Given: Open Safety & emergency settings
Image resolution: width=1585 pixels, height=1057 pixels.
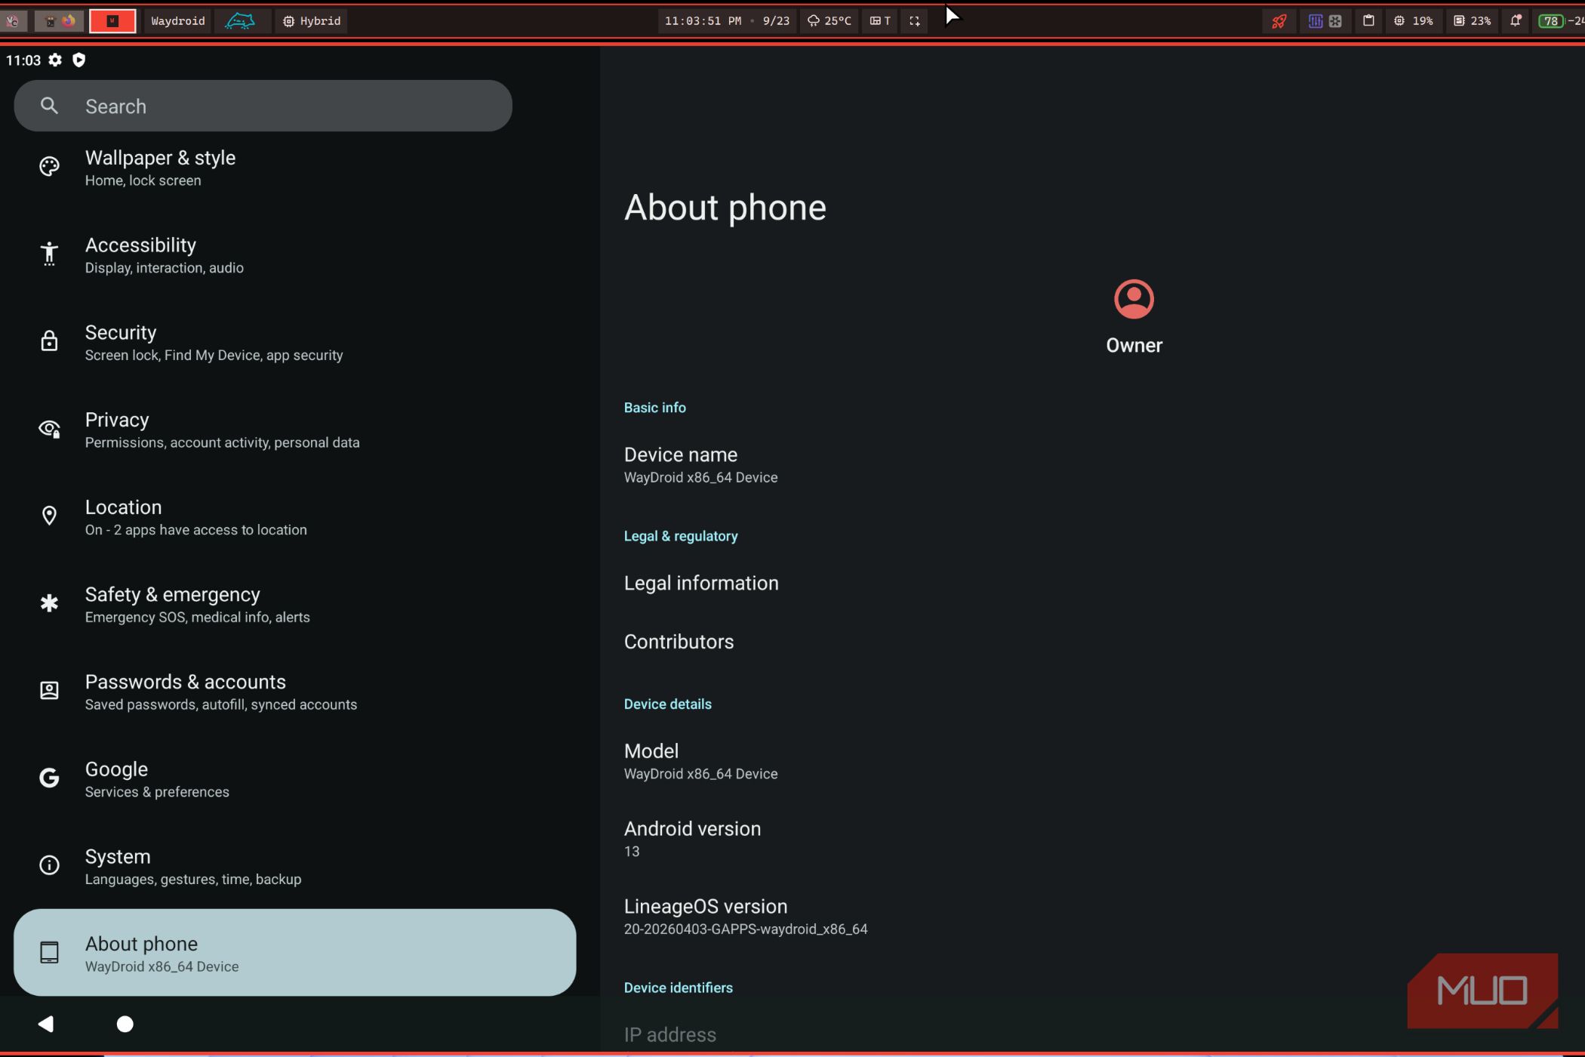Looking at the screenshot, I should coord(294,605).
